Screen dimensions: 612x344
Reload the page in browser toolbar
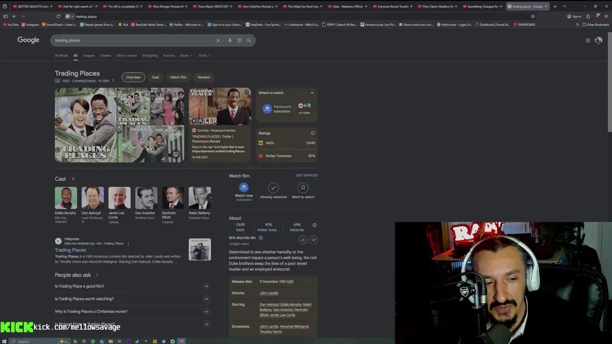pyautogui.click(x=58, y=16)
